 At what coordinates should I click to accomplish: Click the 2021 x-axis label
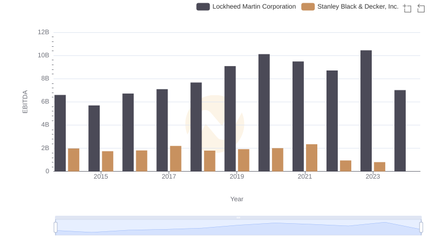[x=305, y=176]
